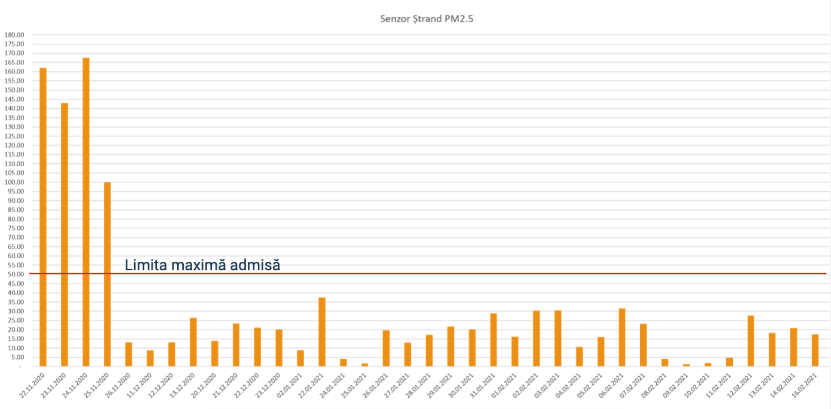Click the 13.12.2020 bar
The width and height of the screenshot is (831, 409).
pyautogui.click(x=193, y=342)
